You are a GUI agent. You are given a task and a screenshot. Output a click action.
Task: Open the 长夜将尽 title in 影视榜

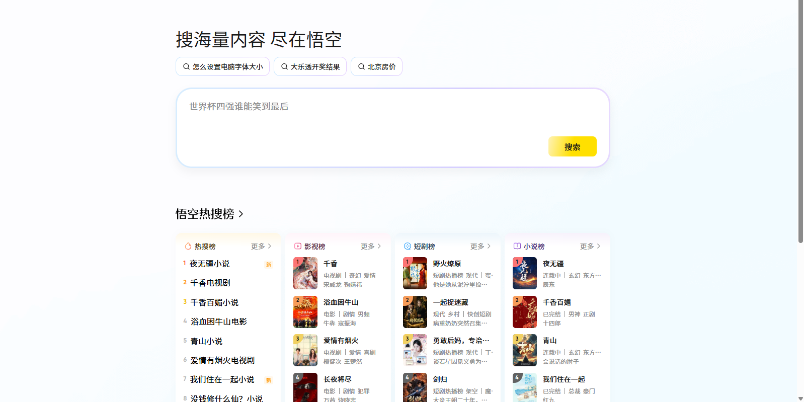[x=337, y=379]
